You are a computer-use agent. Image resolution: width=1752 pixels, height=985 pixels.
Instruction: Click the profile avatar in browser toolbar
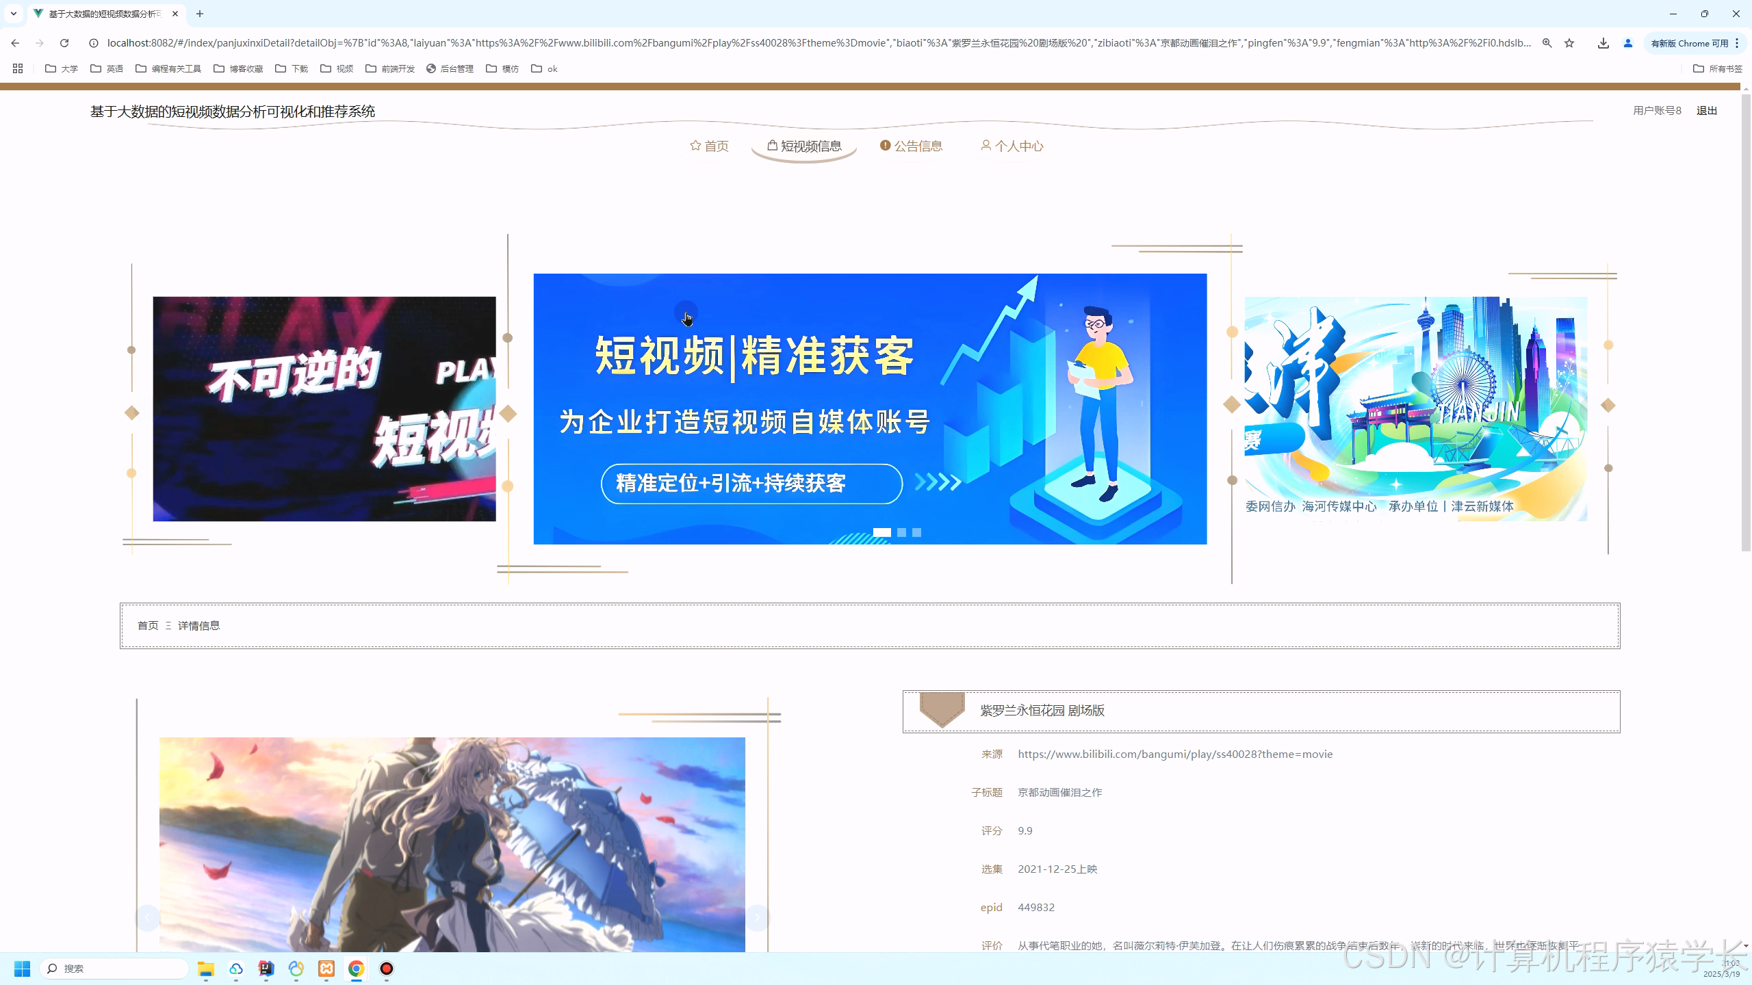click(1627, 42)
